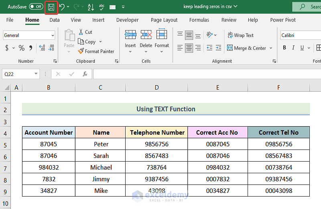
Task: Toggle Wrap Text
Action: 240,35
